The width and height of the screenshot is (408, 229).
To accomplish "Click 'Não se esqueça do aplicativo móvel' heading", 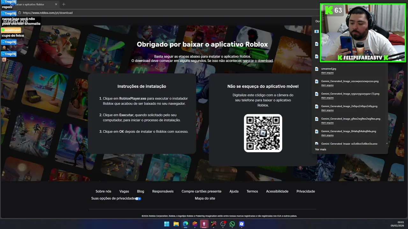I will 263,86.
